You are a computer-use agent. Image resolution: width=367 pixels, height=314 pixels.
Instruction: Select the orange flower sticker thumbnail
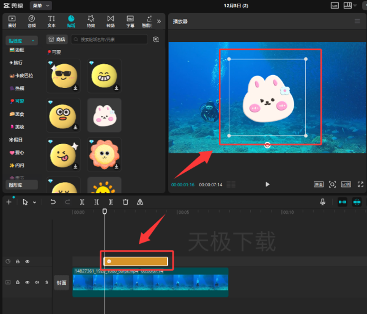click(104, 155)
